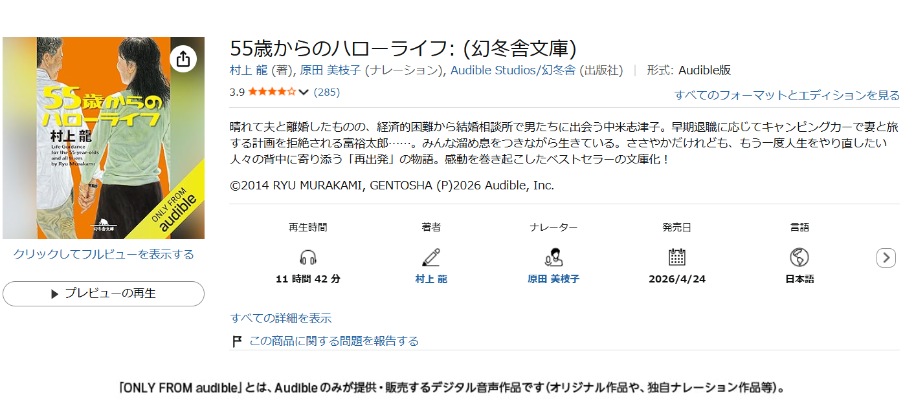Expand すべての詳細を表示
The width and height of the screenshot is (916, 404).
(281, 318)
